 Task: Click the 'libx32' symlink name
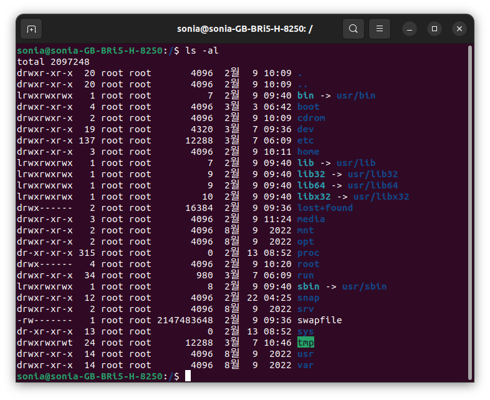coord(314,197)
